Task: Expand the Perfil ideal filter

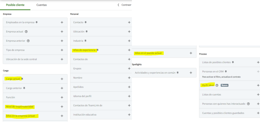Action: 258,85
